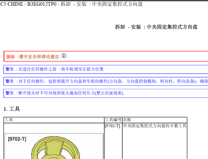Select the page header text C5 CHINE - B3EG012TP0
This screenshot has height=159, width=208.
[x=28, y=4]
